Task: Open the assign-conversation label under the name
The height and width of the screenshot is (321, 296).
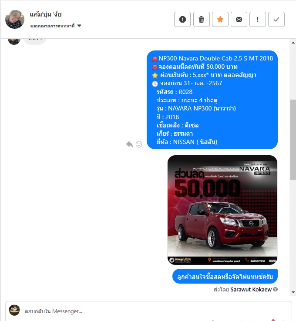Action: point(52,26)
